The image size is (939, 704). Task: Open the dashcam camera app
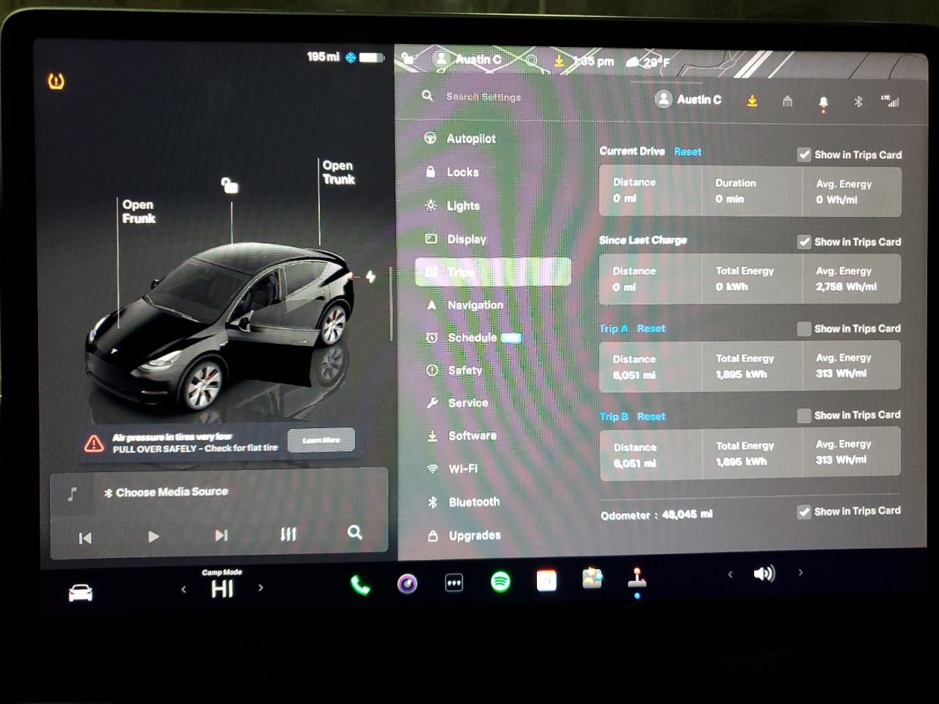coord(407,584)
